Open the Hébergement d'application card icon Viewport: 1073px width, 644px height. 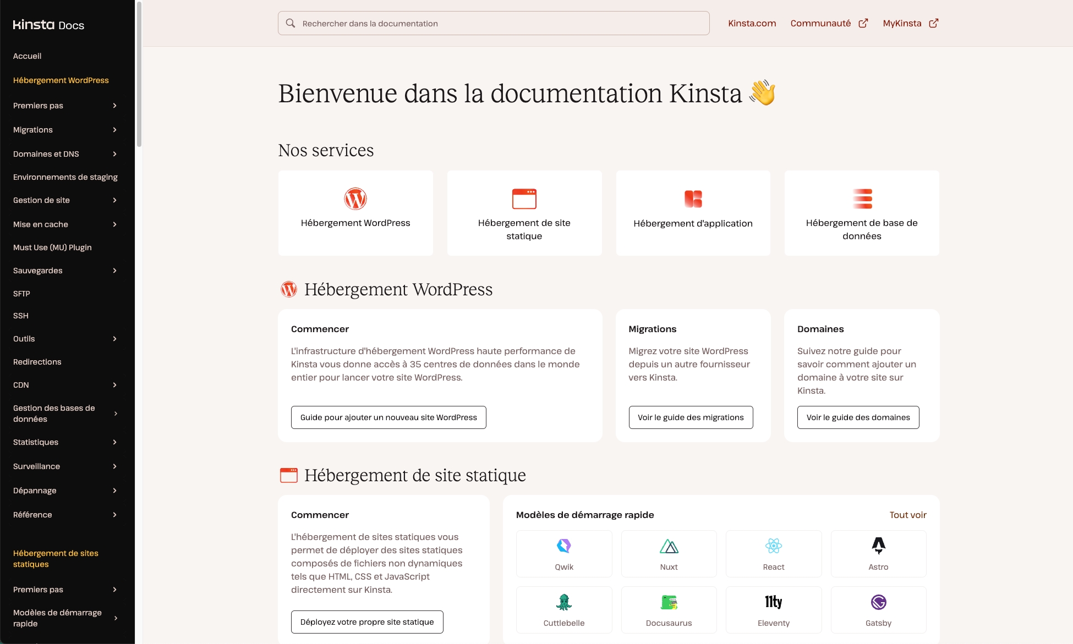click(x=693, y=199)
